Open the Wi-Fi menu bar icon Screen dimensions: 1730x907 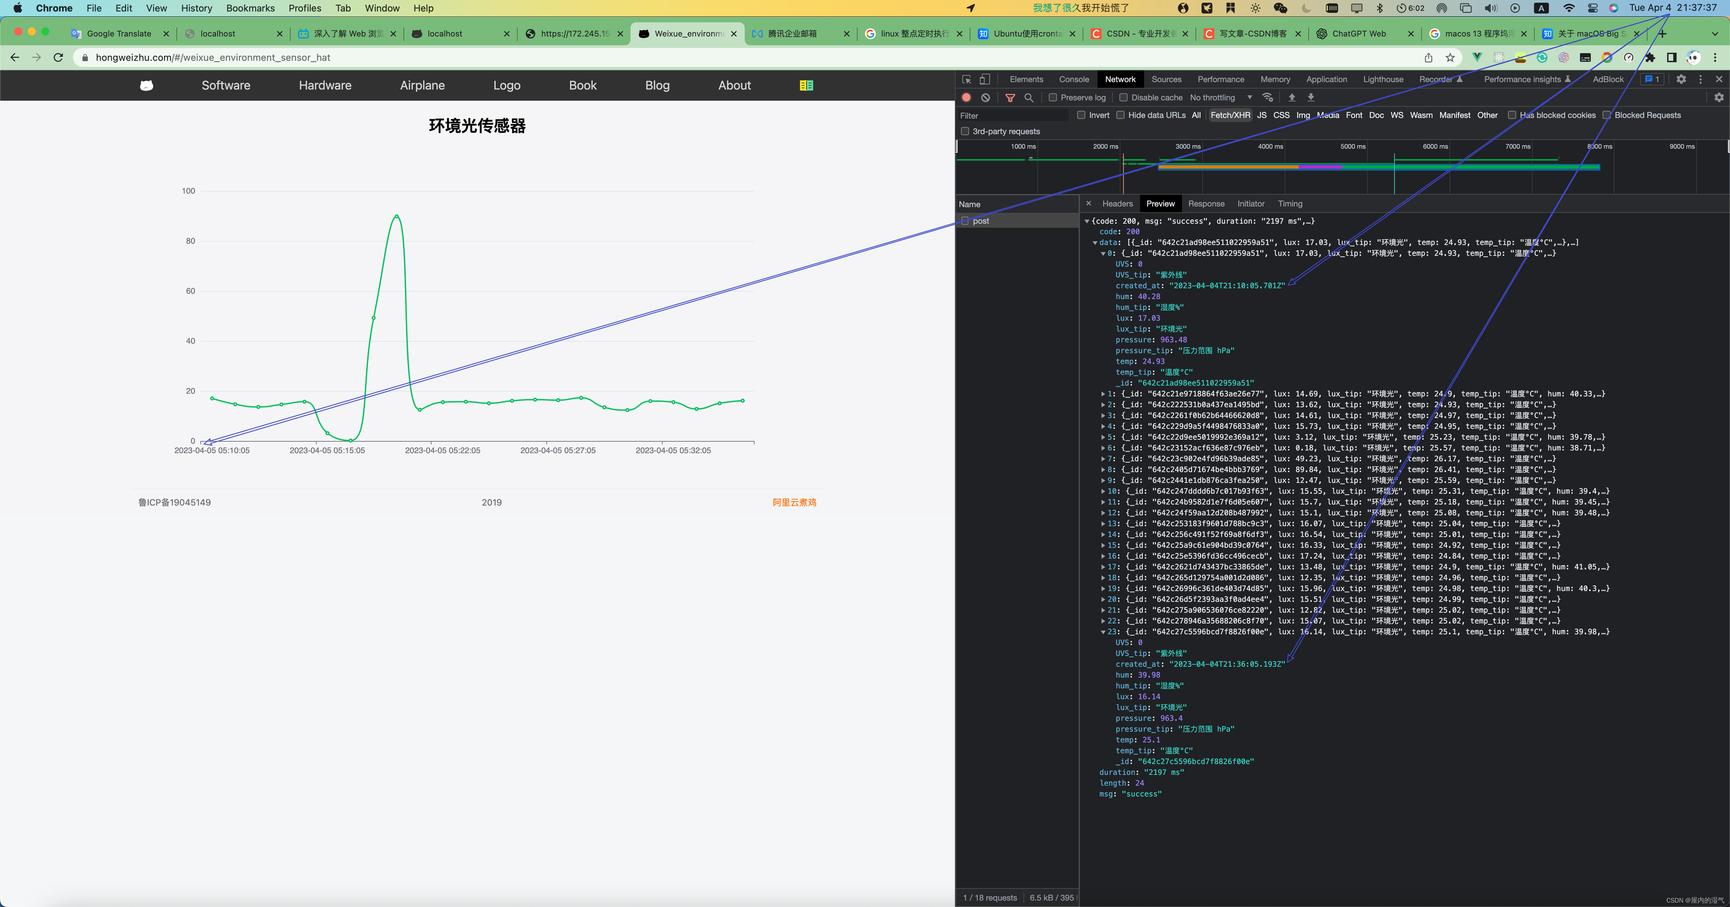click(x=1569, y=8)
